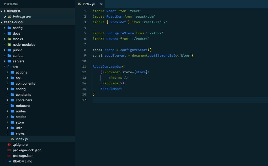This screenshot has height=166, width=268.
Task: Click 'configureStore' in line 5 import
Action: 120,33
